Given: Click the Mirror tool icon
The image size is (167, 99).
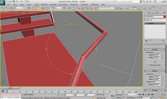Looking at the screenshot, I should (117, 8).
